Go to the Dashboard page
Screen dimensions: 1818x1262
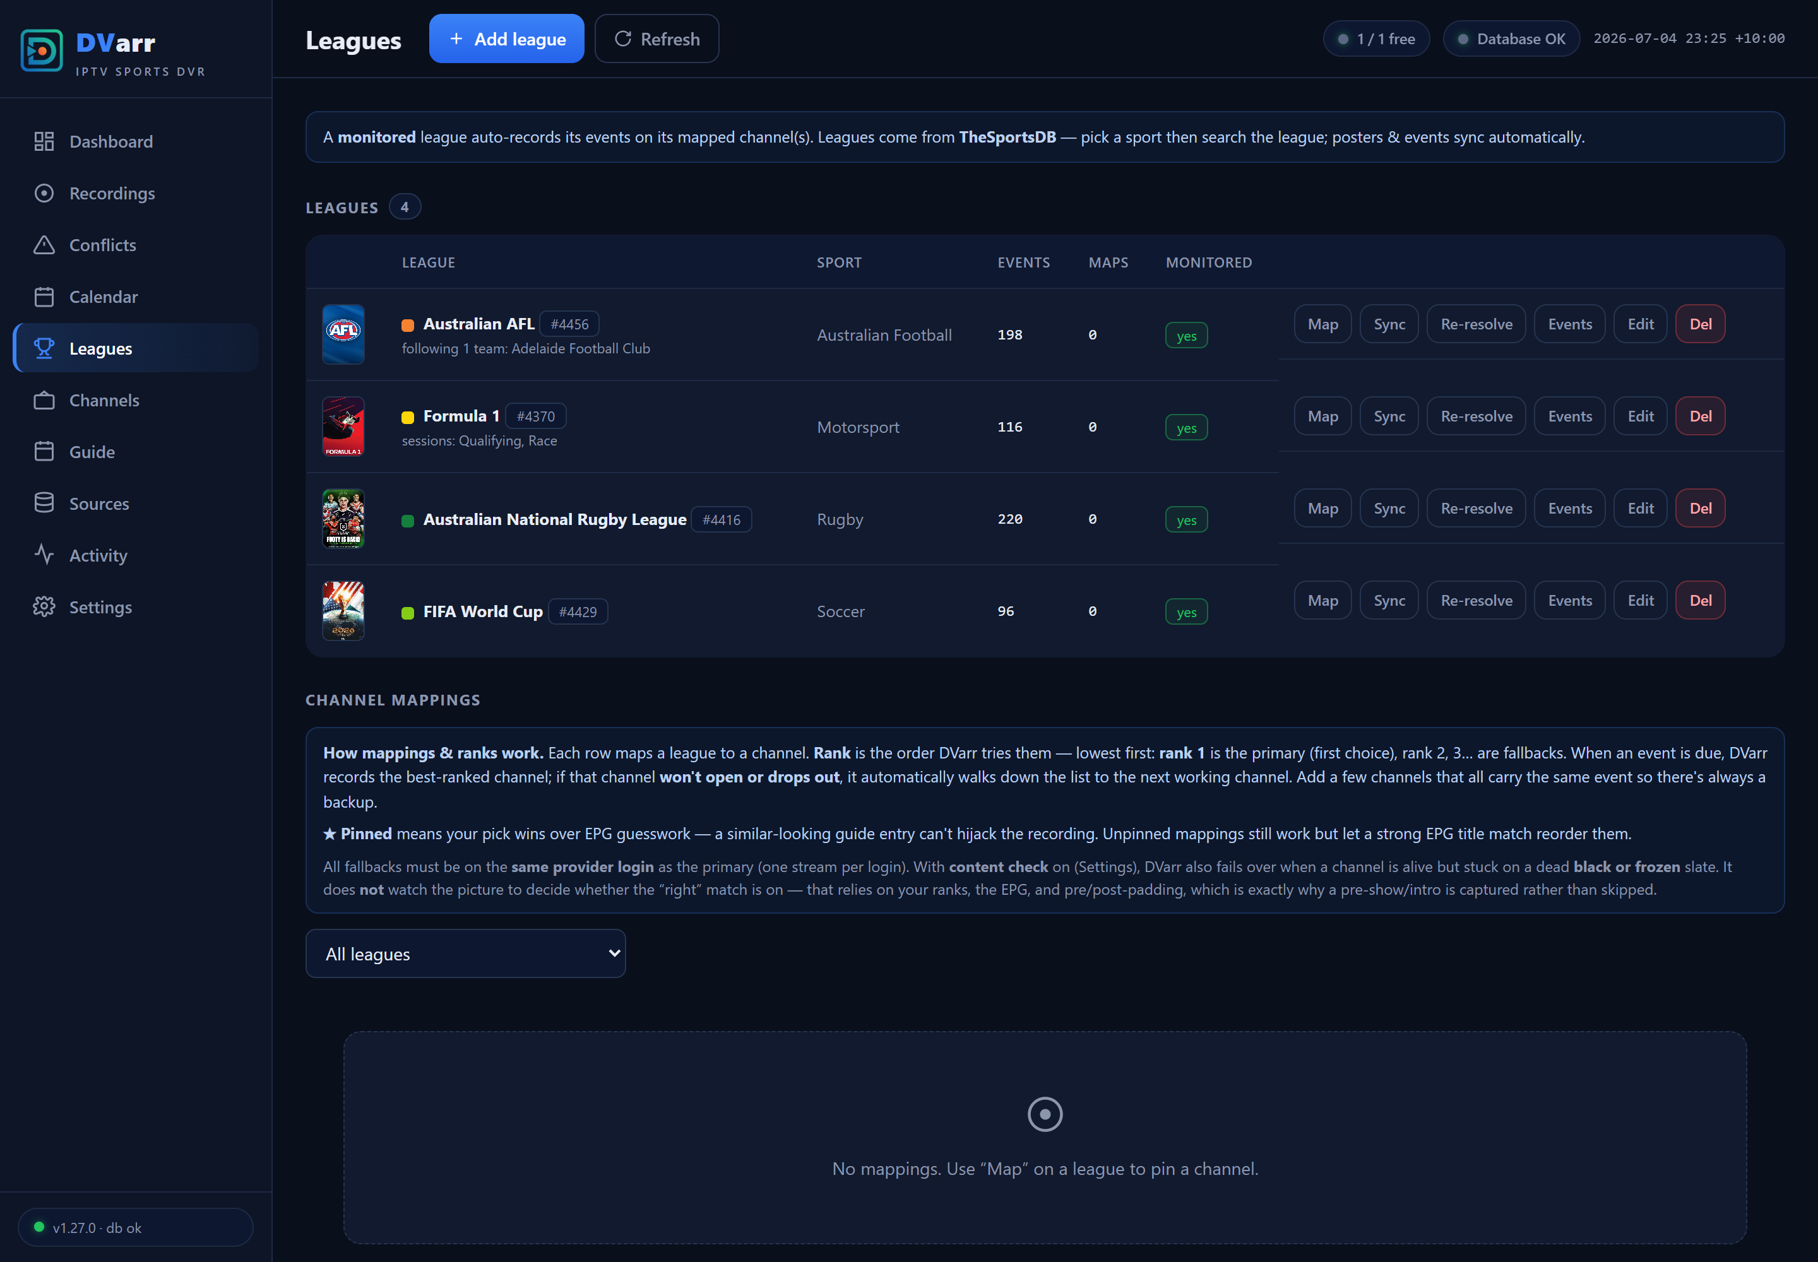click(135, 141)
